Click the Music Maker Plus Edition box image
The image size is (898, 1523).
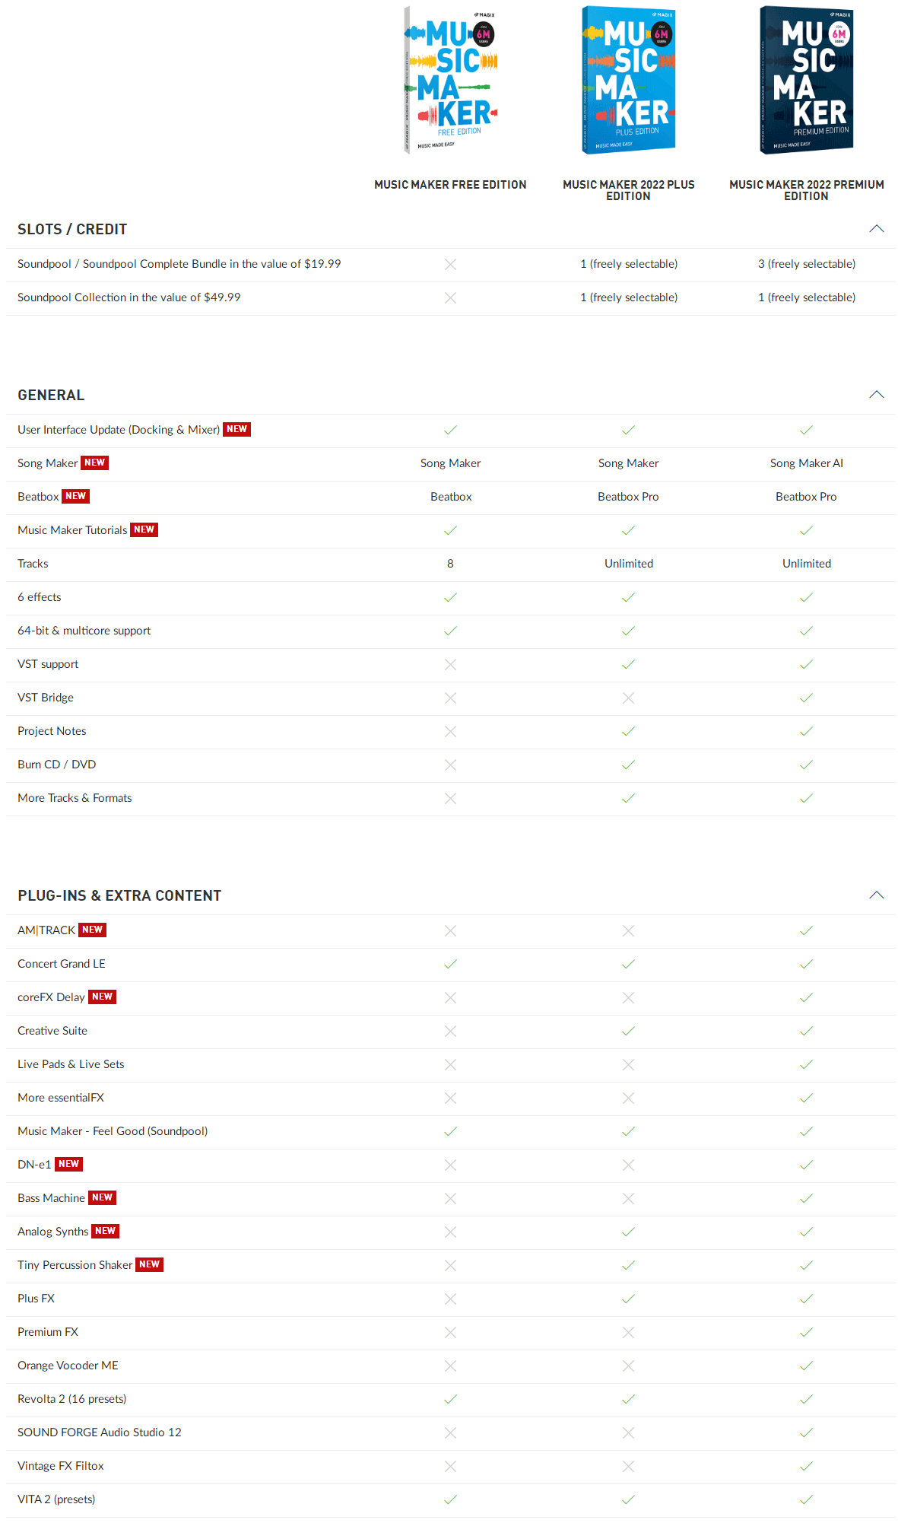click(628, 81)
